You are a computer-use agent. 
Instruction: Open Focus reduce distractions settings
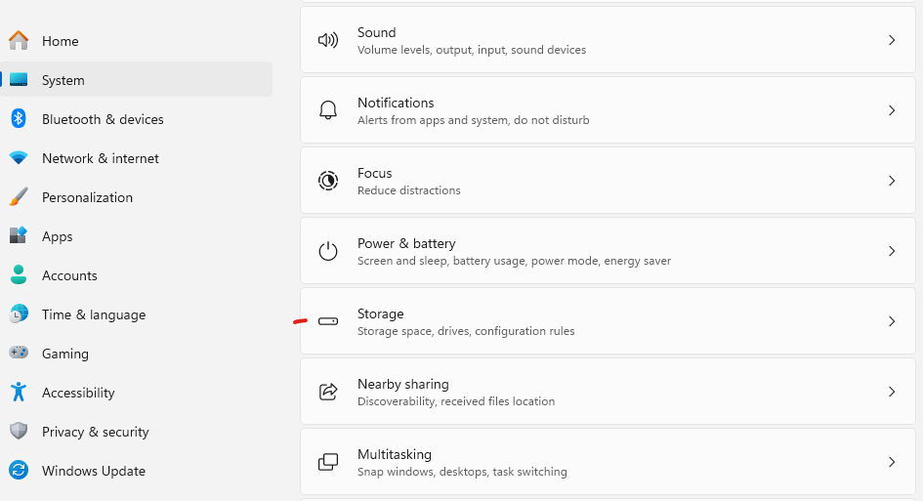(375, 174)
